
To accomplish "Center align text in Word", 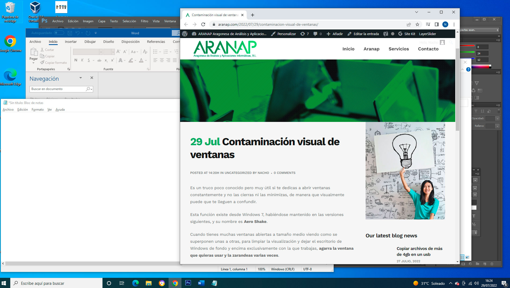I will 162,60.
